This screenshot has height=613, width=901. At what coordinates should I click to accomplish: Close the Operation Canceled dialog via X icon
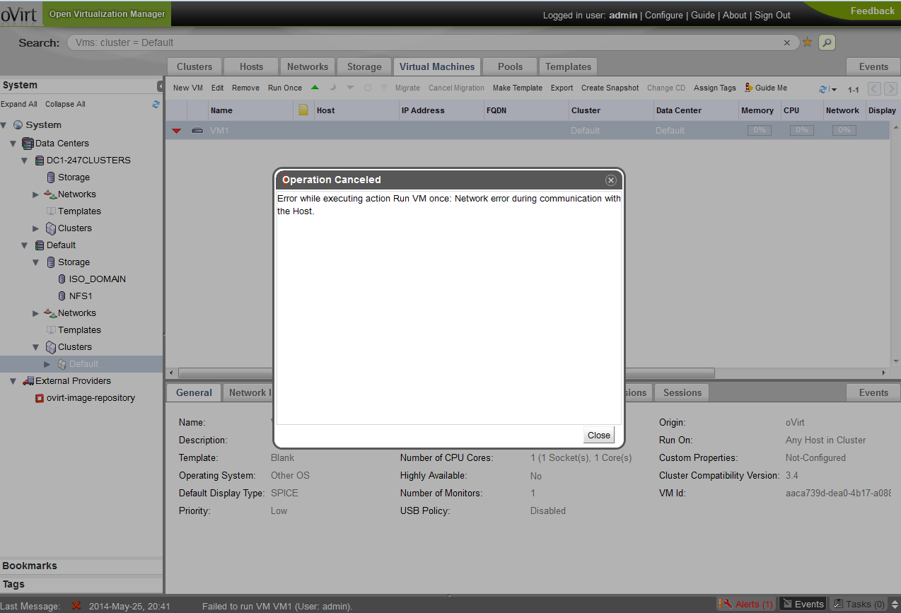click(611, 180)
